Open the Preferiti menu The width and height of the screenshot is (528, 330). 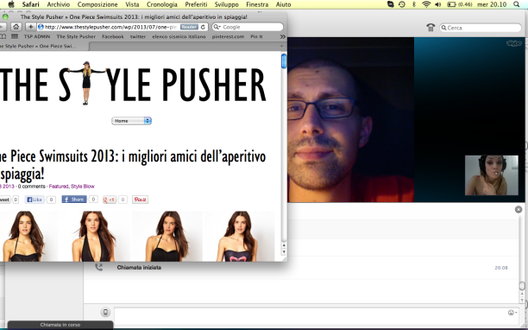[196, 4]
